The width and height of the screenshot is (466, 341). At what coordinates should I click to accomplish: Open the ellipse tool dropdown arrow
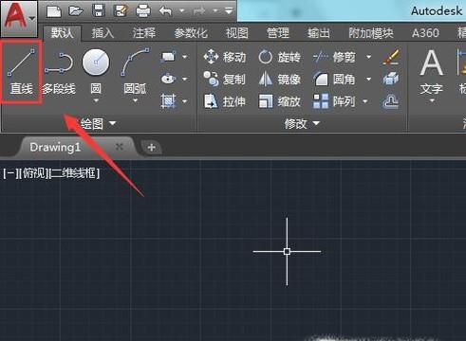coord(185,79)
